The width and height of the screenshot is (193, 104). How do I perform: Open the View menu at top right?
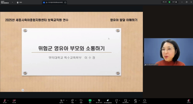click(174, 2)
